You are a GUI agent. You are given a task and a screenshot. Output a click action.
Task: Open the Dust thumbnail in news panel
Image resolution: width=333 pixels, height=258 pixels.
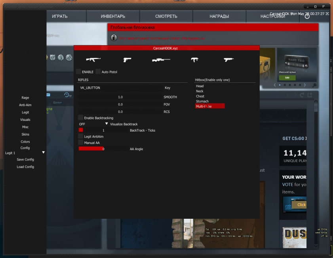294,237
